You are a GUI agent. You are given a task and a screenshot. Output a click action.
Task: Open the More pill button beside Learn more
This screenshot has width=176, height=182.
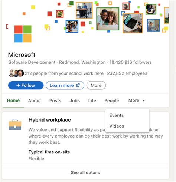(96, 85)
